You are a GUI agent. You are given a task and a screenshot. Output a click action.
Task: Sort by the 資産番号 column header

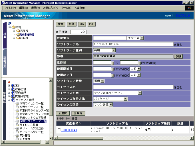pos(73,124)
